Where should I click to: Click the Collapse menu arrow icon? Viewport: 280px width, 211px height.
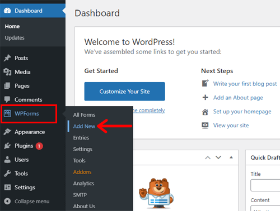pos(7,201)
